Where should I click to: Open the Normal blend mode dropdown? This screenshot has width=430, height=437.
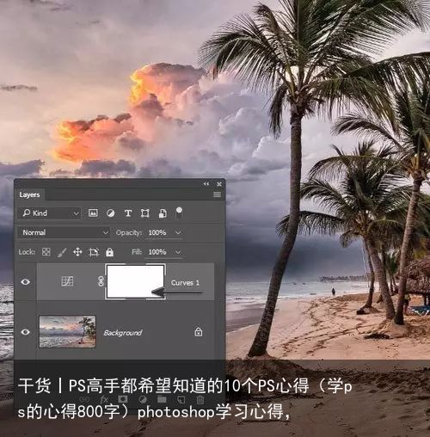(x=64, y=232)
